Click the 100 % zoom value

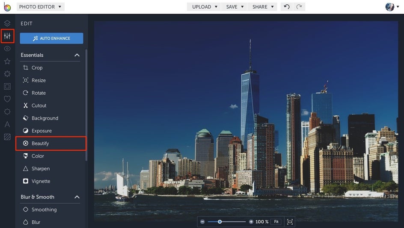[262, 222]
